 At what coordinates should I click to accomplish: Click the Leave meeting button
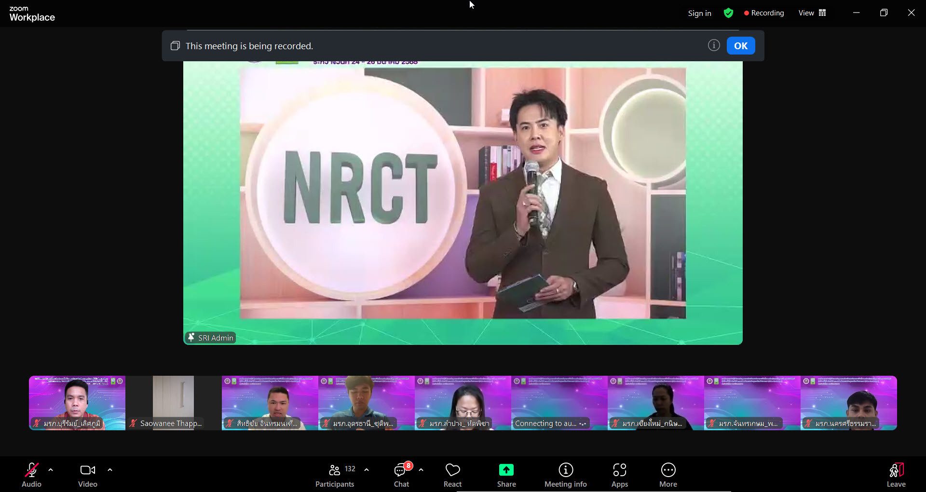[x=896, y=475]
